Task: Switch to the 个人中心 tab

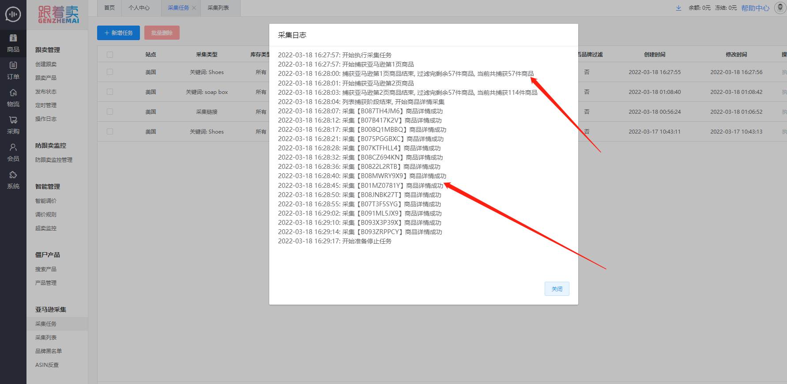Action: pos(139,8)
